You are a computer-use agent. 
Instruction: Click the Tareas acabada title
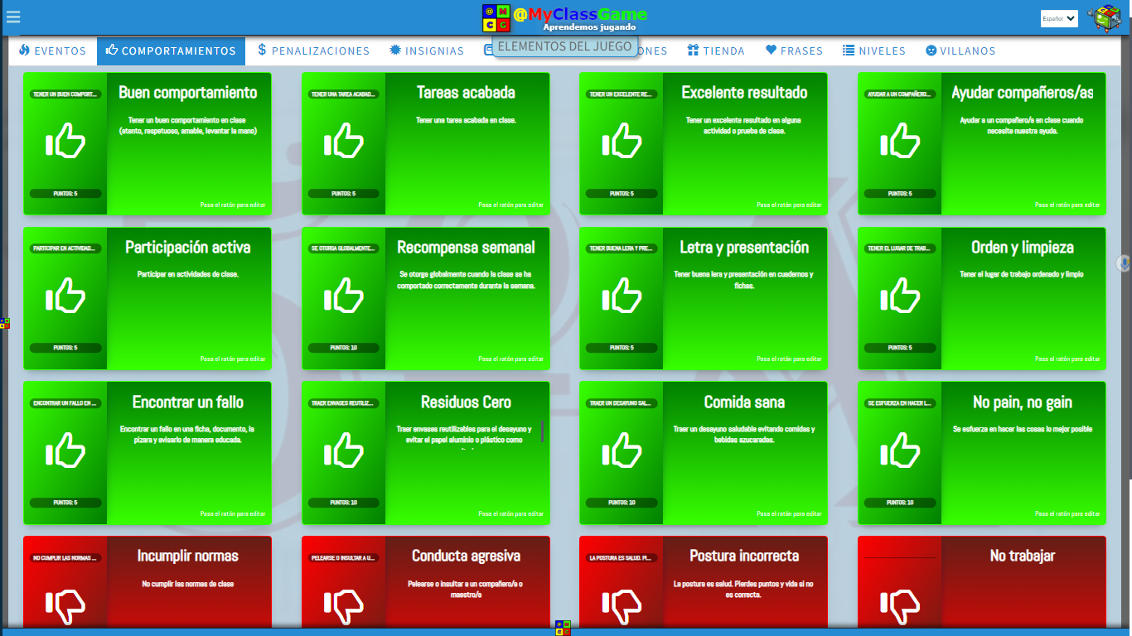coord(466,93)
